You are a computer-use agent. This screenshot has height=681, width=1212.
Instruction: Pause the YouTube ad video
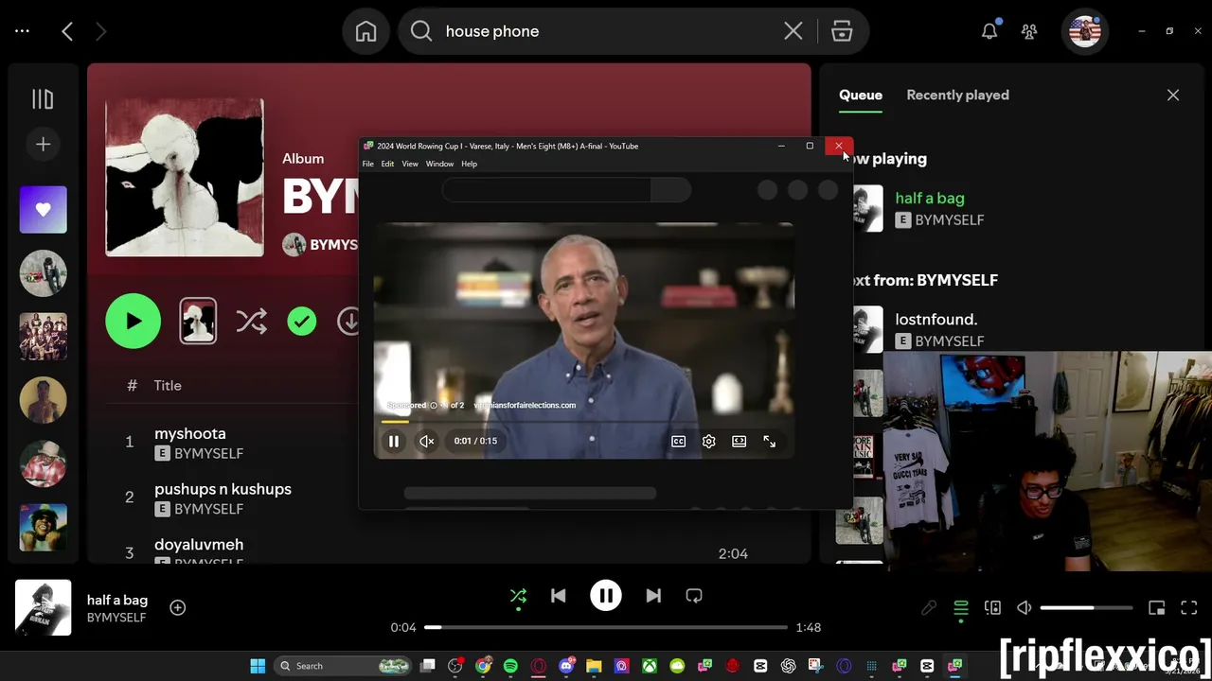(394, 441)
